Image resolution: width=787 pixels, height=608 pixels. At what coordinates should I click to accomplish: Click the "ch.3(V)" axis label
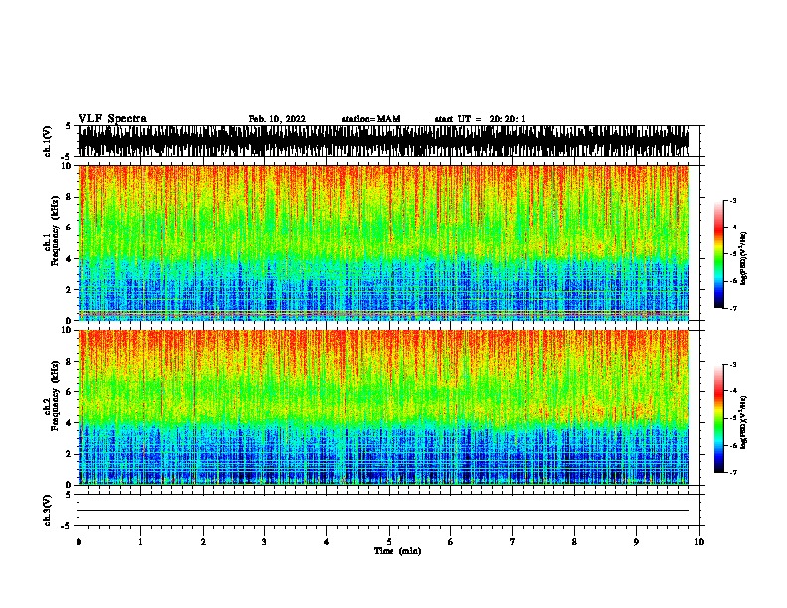pyautogui.click(x=48, y=511)
